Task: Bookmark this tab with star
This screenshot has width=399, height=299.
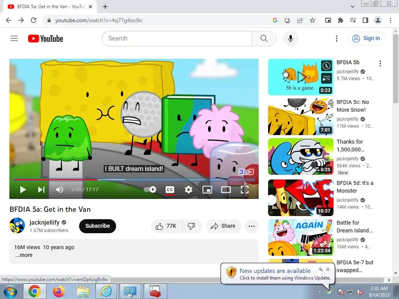Action: pyautogui.click(x=312, y=20)
